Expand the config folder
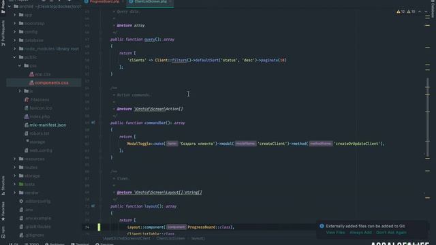The width and height of the screenshot is (436, 245). pyautogui.click(x=15, y=32)
